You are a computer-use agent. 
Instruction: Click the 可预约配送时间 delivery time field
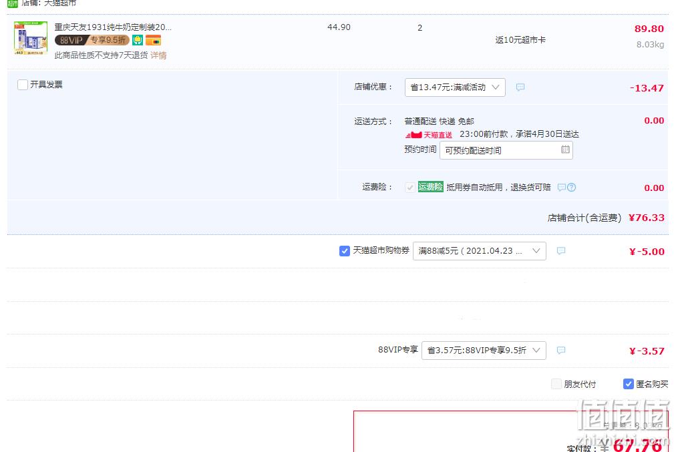click(x=506, y=150)
